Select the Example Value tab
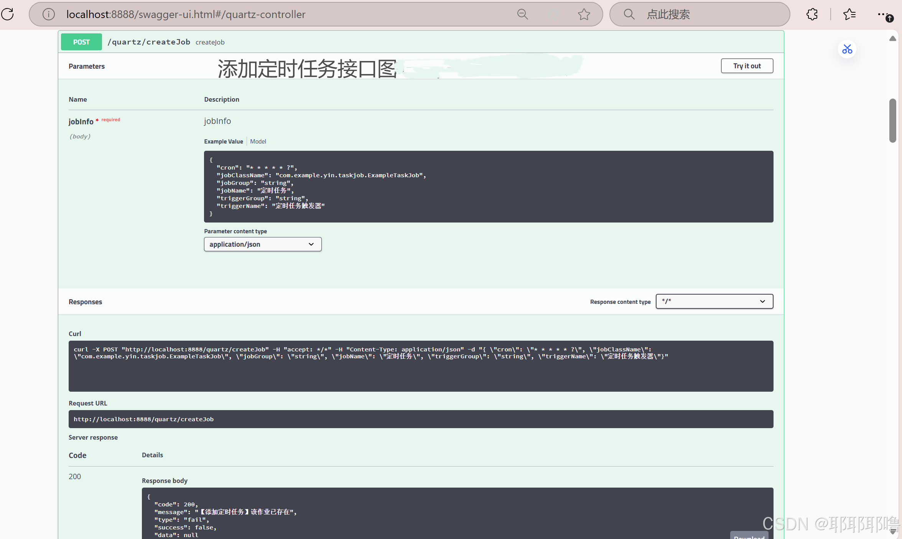Image resolution: width=902 pixels, height=539 pixels. [223, 142]
